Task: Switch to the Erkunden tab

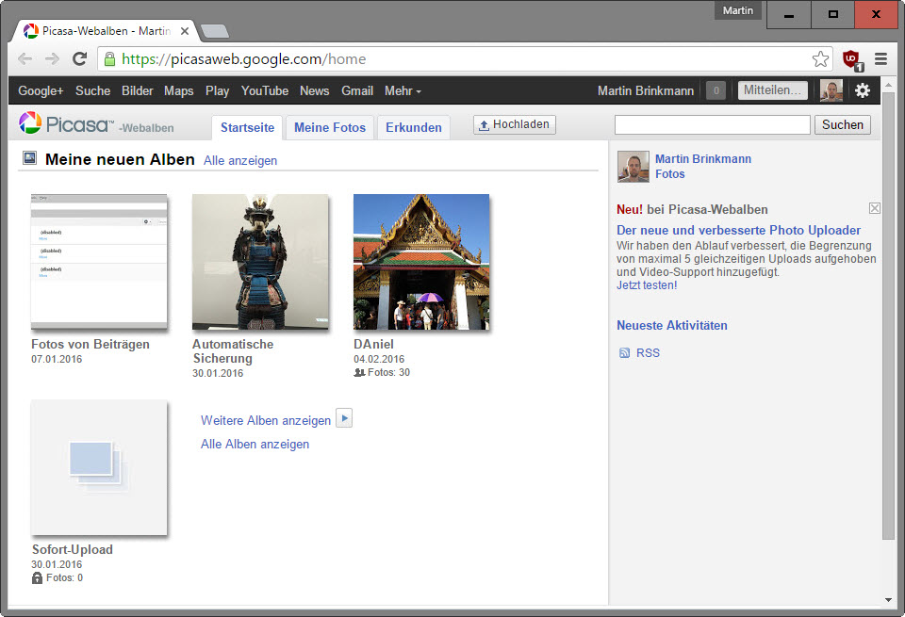Action: pyautogui.click(x=414, y=127)
